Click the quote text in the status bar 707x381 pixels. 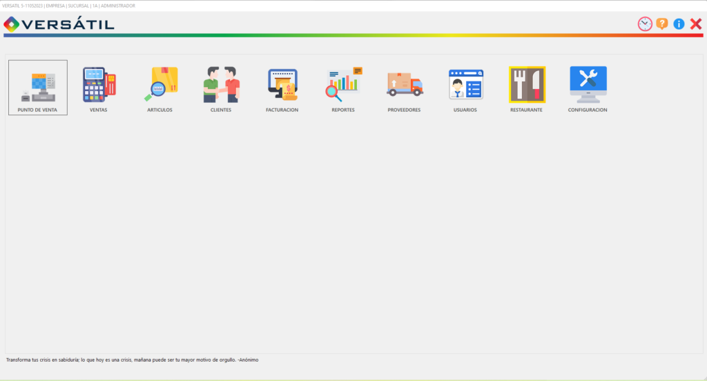(x=132, y=360)
